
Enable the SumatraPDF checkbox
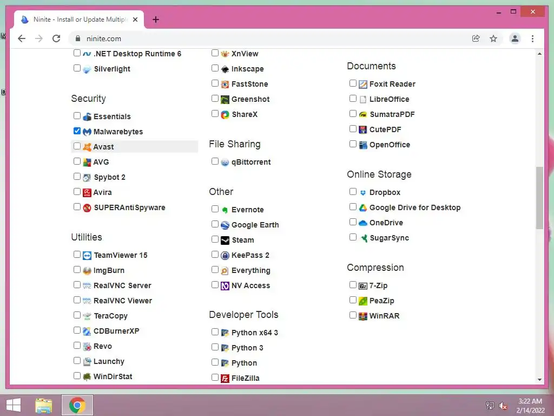pyautogui.click(x=353, y=114)
